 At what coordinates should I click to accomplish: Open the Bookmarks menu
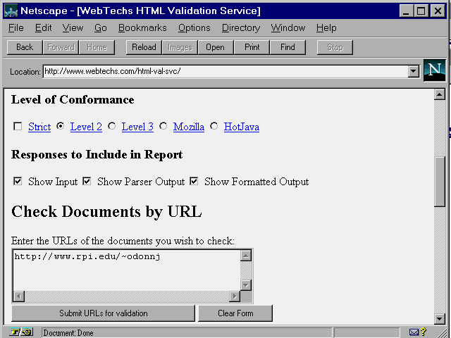point(142,28)
